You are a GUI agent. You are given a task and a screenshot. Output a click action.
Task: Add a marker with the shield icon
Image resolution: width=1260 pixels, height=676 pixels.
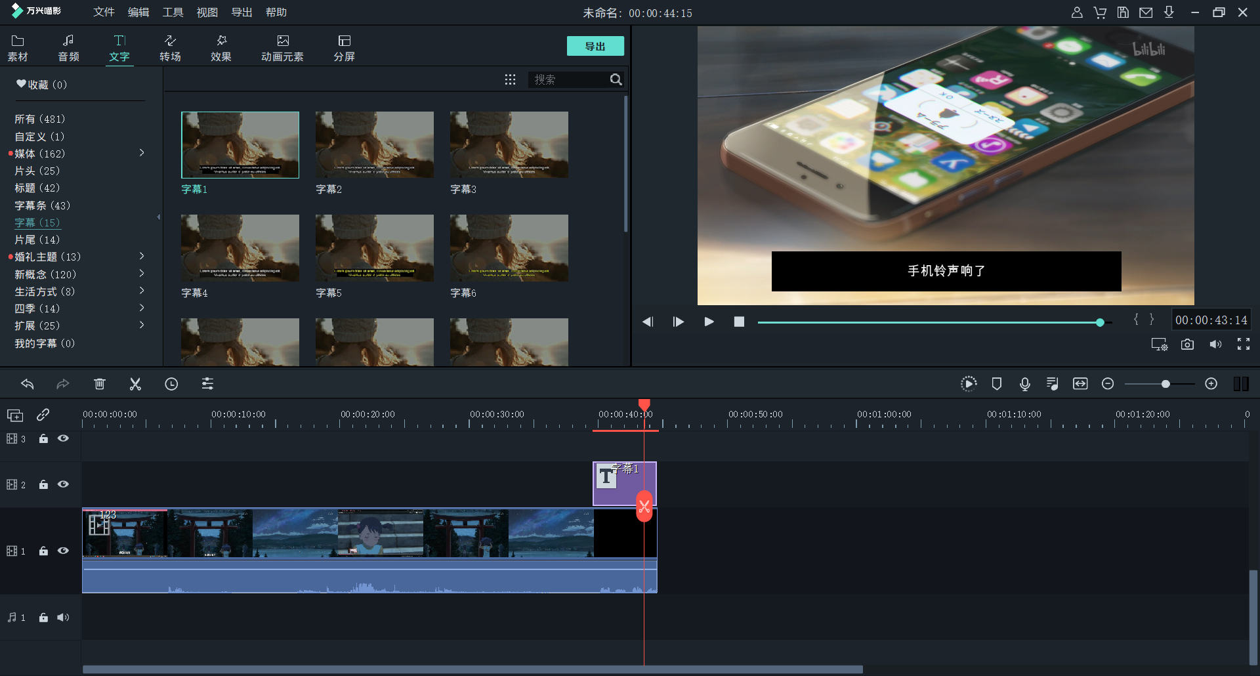coord(996,384)
